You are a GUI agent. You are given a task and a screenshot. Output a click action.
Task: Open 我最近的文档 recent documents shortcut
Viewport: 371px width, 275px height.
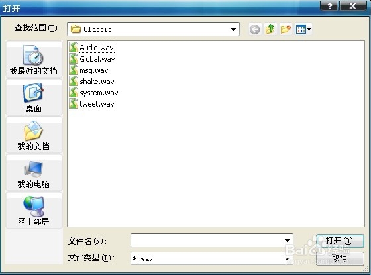(x=34, y=59)
